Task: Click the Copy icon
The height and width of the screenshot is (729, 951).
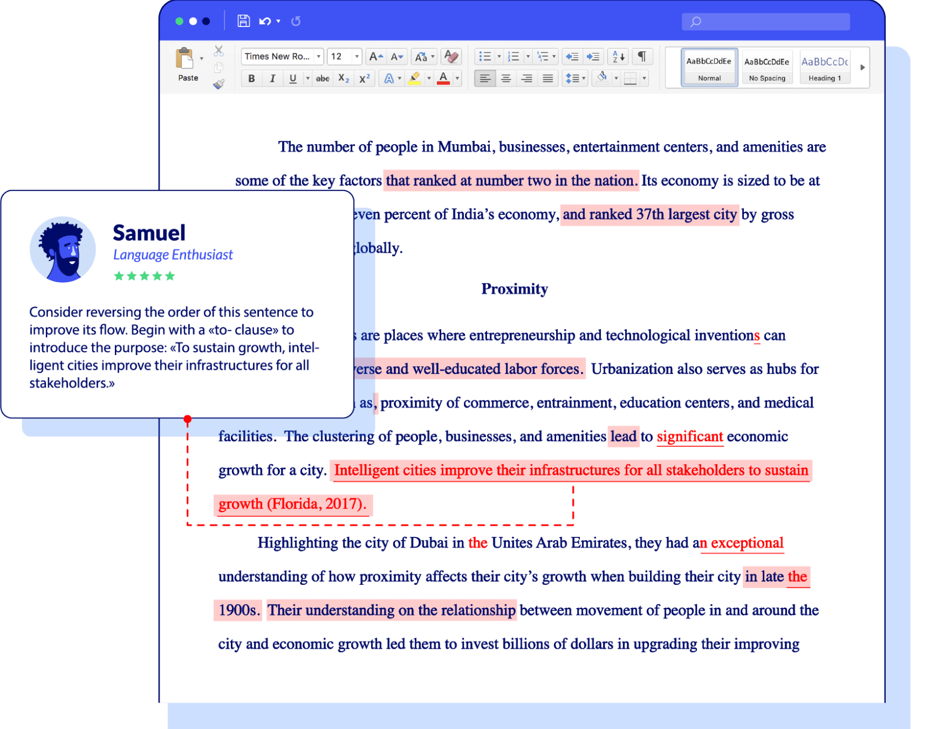Action: (x=219, y=67)
